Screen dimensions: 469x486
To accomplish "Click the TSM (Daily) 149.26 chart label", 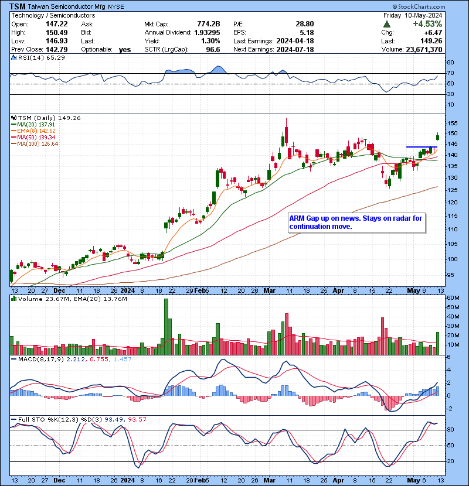I will tap(49, 118).
